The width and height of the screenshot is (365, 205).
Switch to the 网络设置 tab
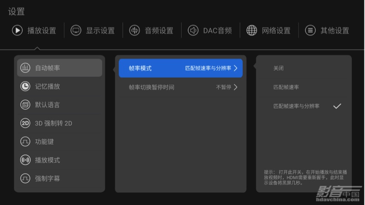coord(276,31)
